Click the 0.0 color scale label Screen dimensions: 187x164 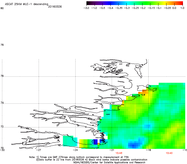174,8
